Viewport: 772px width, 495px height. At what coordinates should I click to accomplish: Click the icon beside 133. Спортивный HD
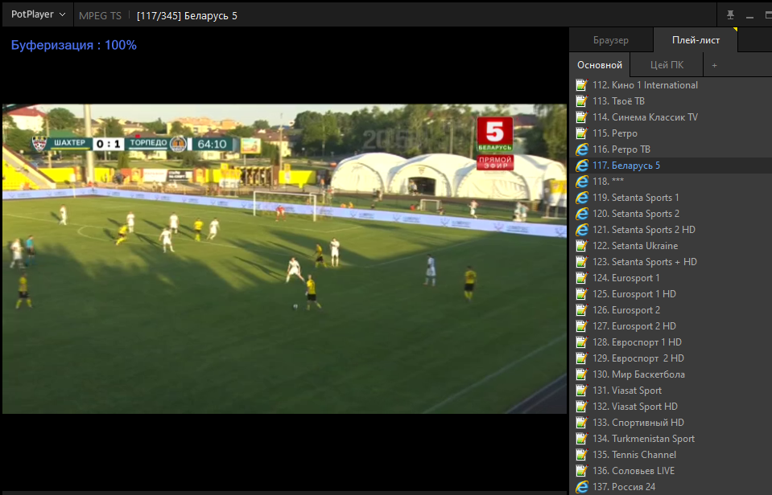[x=581, y=423]
